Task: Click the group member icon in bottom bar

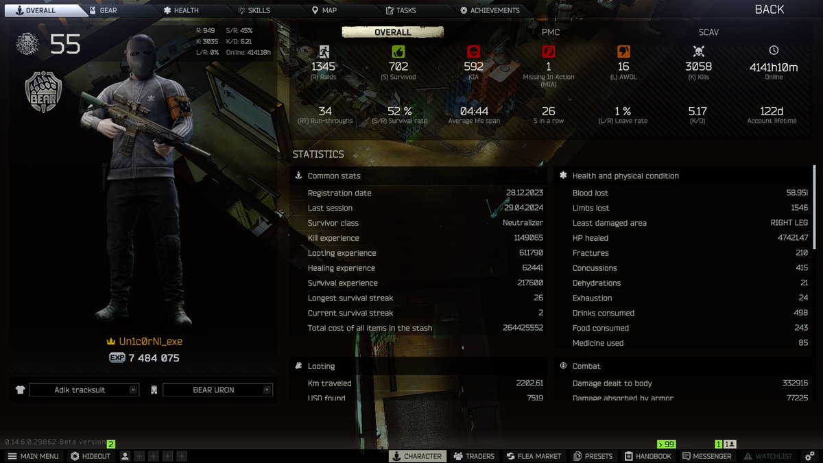Action: click(x=126, y=456)
